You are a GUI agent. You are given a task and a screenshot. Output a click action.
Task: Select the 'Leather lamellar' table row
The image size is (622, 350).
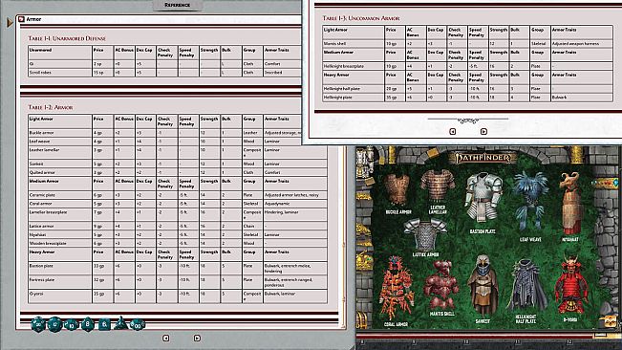178,153
